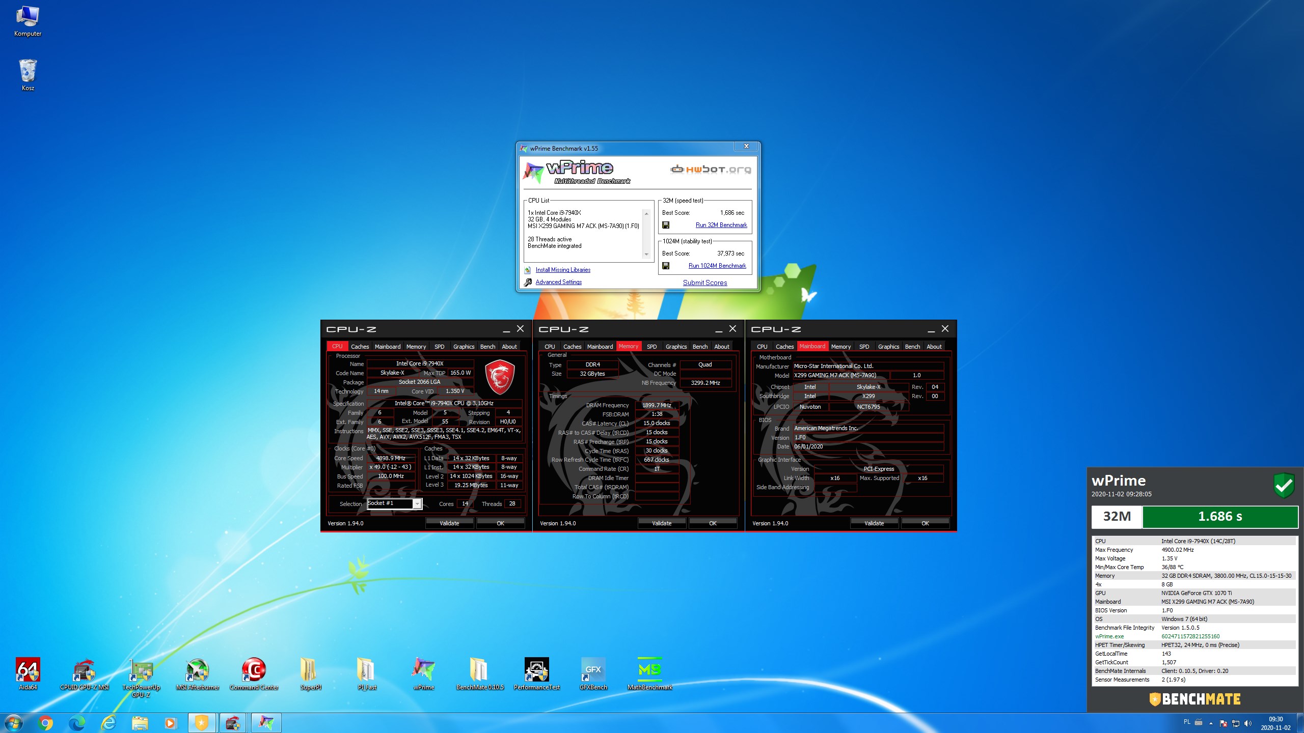This screenshot has height=733, width=1304.
Task: Click the up arrow of the CPU List scrollbar
Action: [x=646, y=213]
